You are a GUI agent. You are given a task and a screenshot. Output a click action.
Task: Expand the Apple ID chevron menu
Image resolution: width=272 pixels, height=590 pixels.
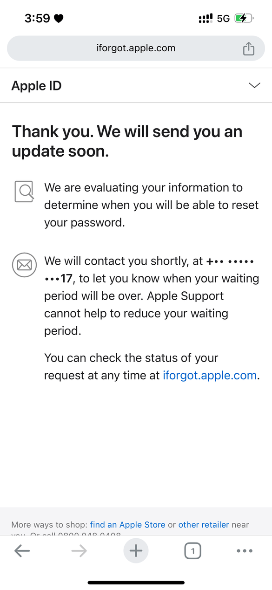254,85
